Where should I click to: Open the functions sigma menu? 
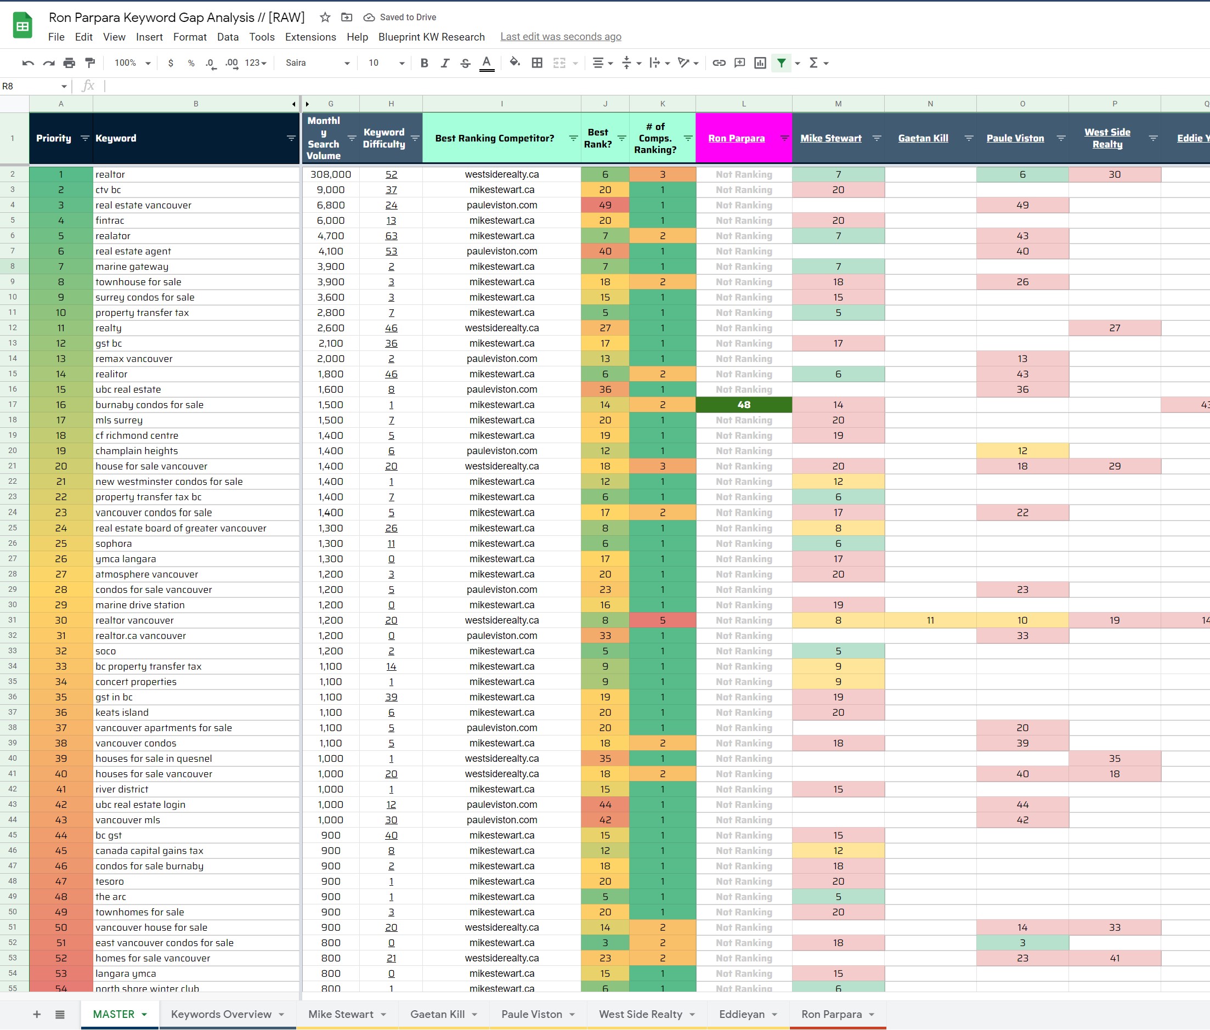813,63
